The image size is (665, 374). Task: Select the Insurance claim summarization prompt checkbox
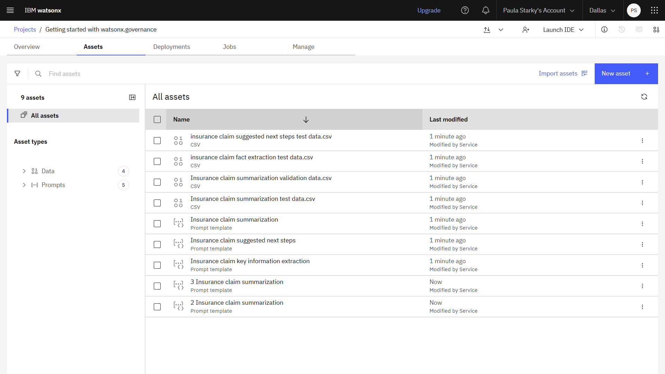point(157,224)
